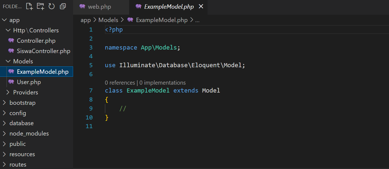Click the '0 references' code lens link
Viewport: 389px width, 169px height.
(x=120, y=83)
